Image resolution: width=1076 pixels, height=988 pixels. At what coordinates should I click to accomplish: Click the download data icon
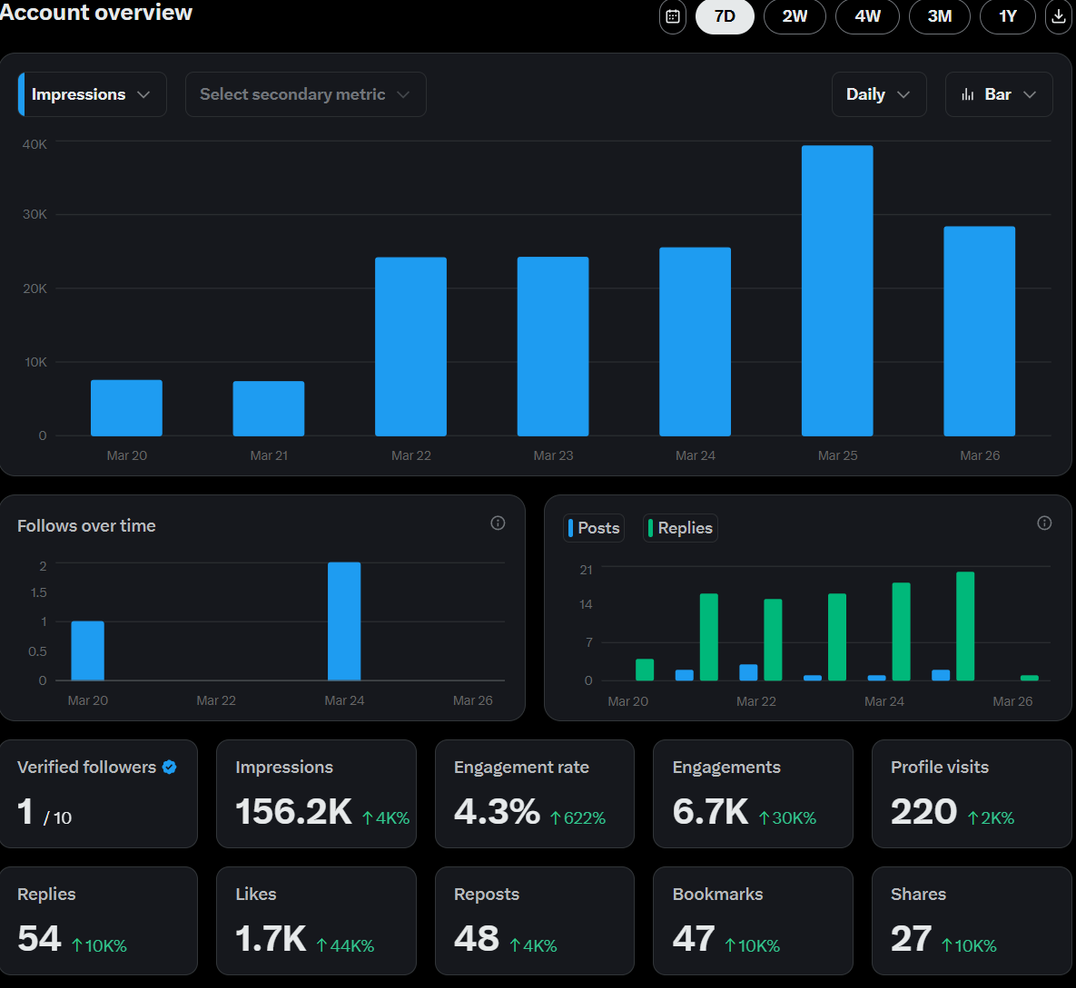coord(1059,16)
